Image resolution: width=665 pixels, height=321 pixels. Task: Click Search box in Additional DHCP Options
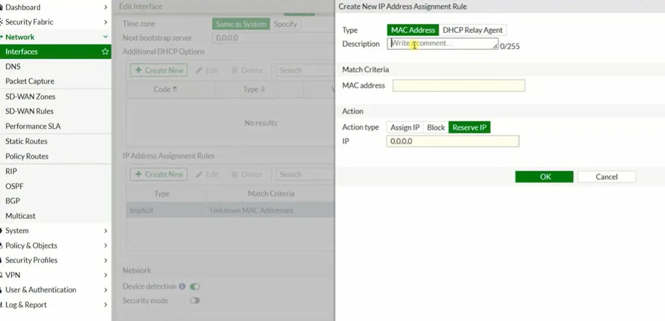tap(305, 70)
